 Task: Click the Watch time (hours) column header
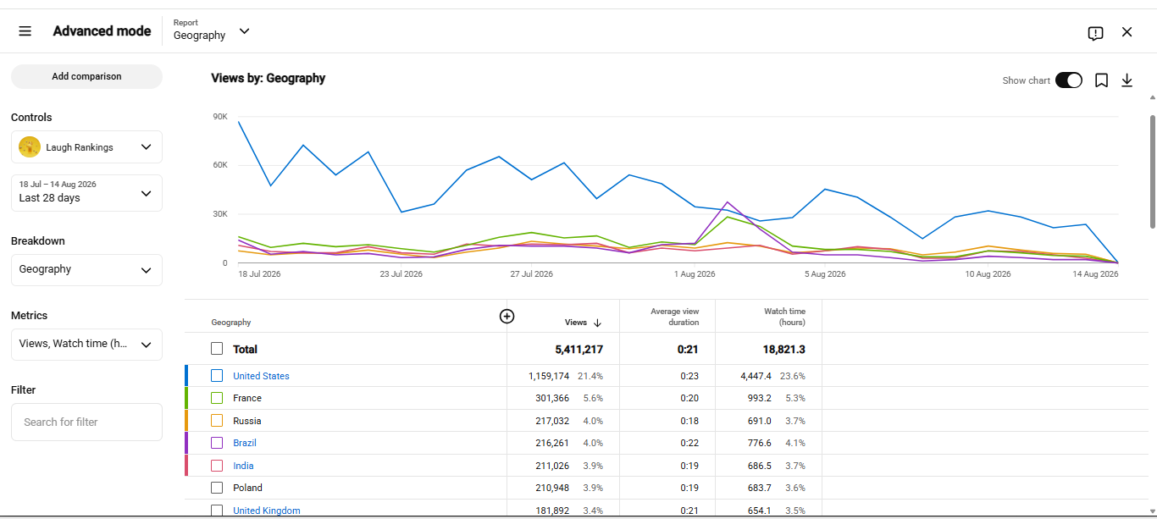point(784,317)
